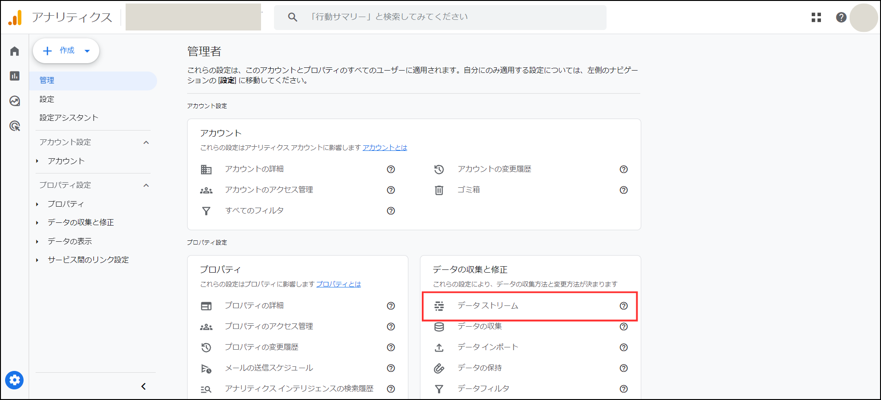The height and width of the screenshot is (400, 881).
Task: Expand the プロパティ tree item
Action: tap(37, 204)
